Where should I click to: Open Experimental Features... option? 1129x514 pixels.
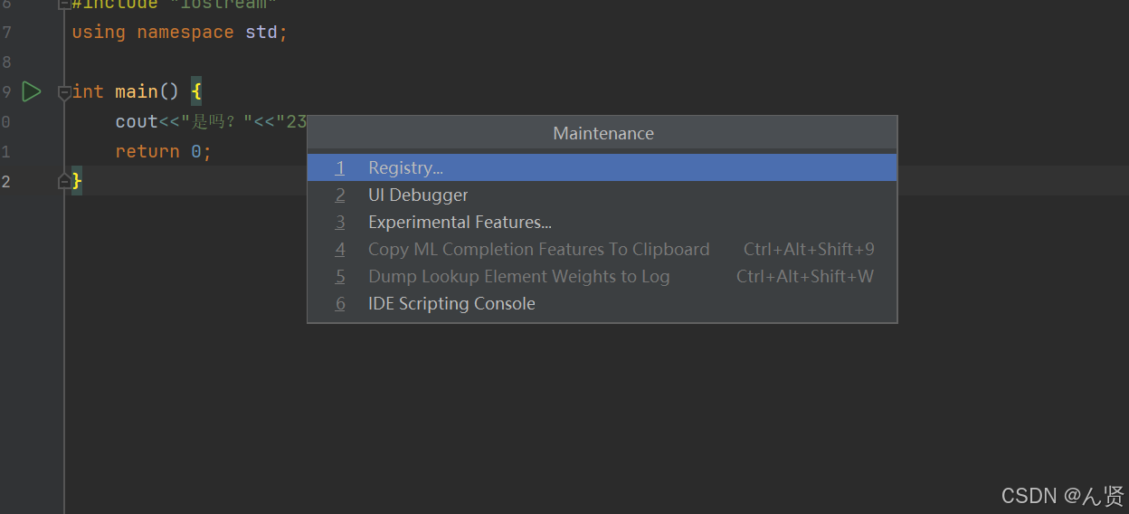pos(602,222)
